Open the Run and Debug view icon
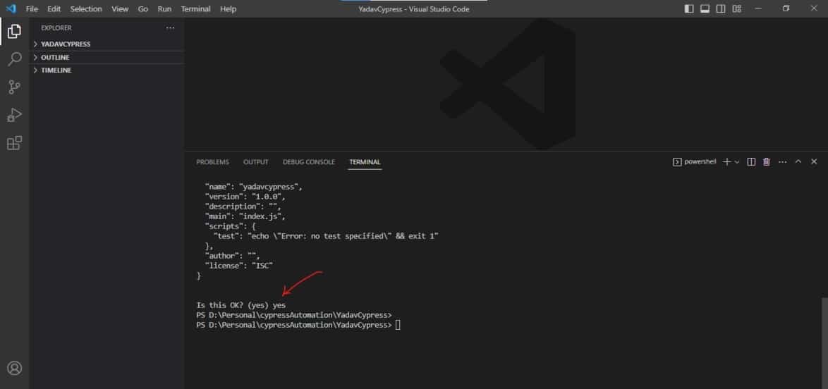 [14, 115]
